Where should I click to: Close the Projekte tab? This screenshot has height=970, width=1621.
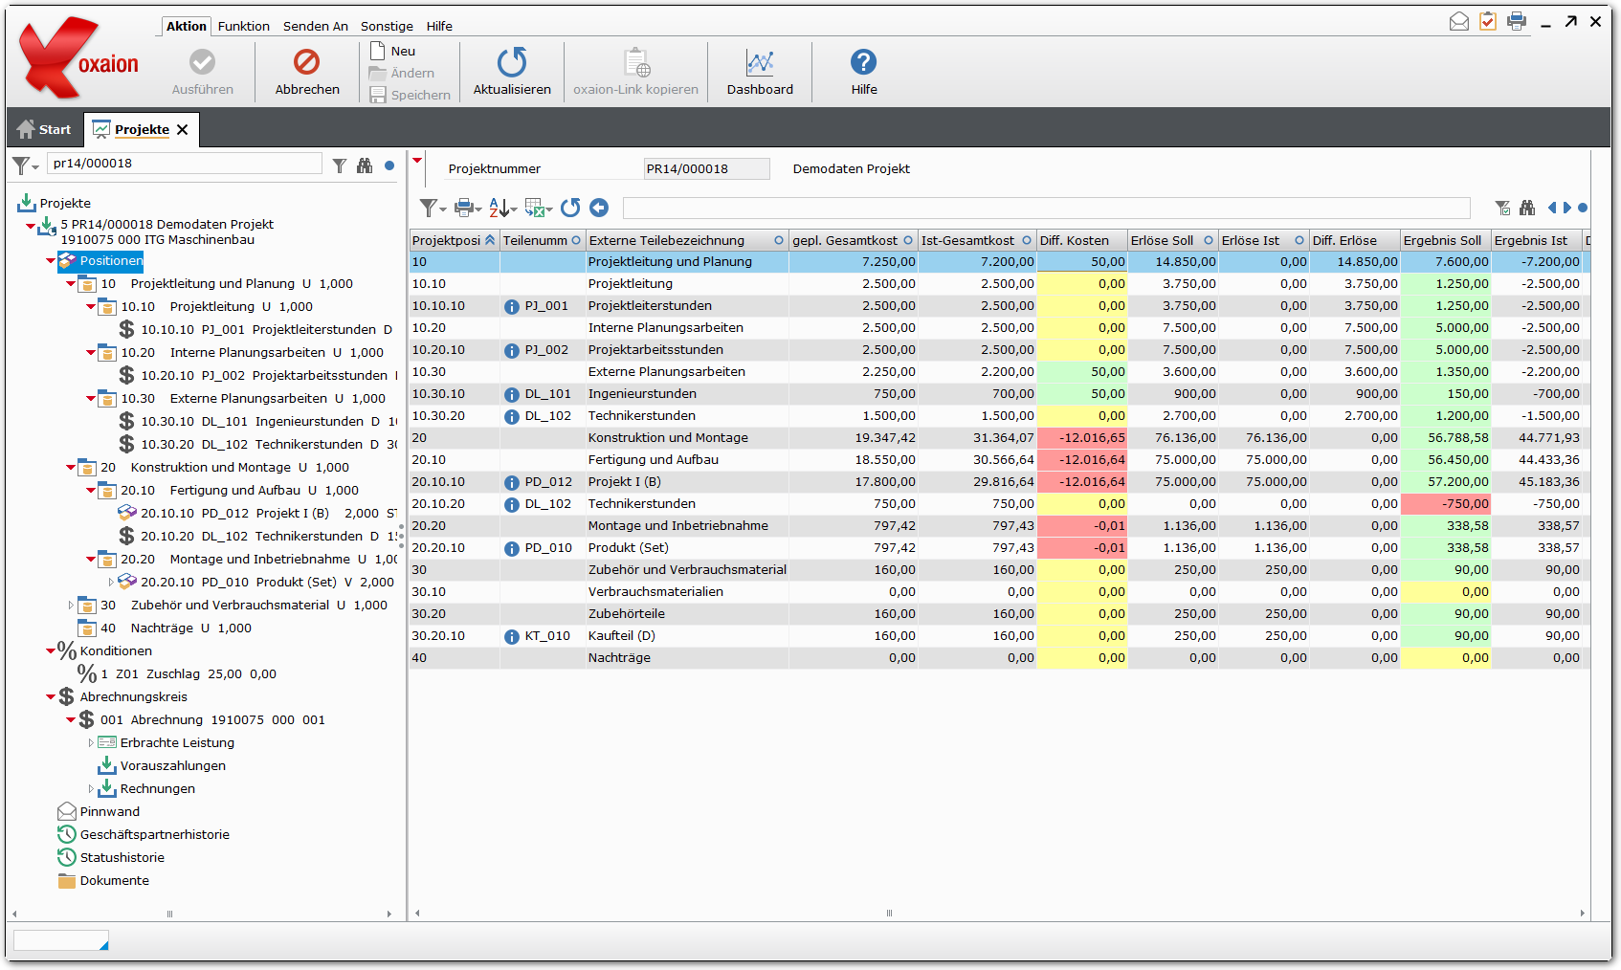tap(183, 129)
